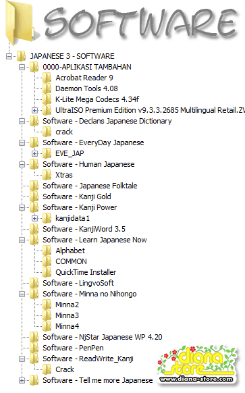
Task: Select 'Software - Learn Japanese Now' label
Action: (94, 240)
